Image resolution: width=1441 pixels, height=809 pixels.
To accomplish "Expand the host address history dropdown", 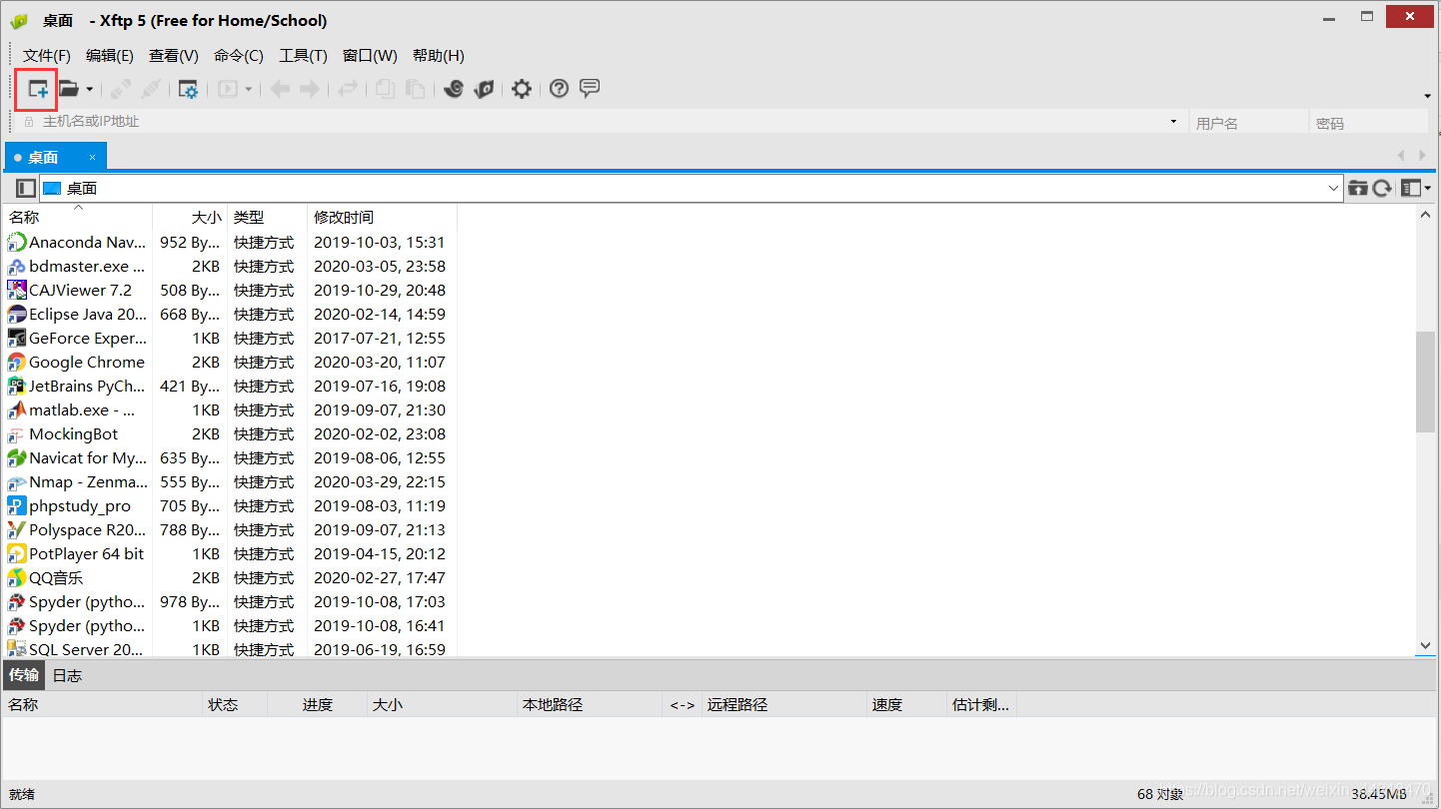I will click(x=1173, y=122).
